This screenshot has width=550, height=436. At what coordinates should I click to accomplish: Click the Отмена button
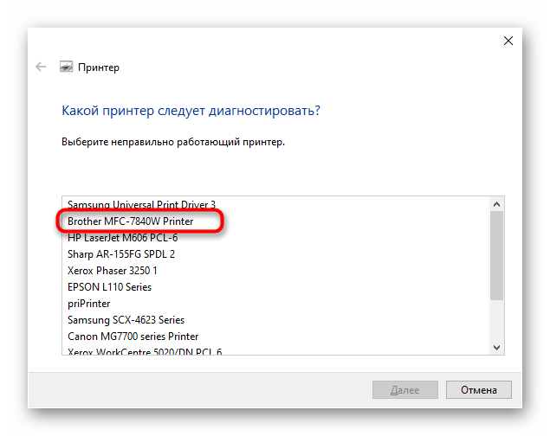pyautogui.click(x=479, y=390)
